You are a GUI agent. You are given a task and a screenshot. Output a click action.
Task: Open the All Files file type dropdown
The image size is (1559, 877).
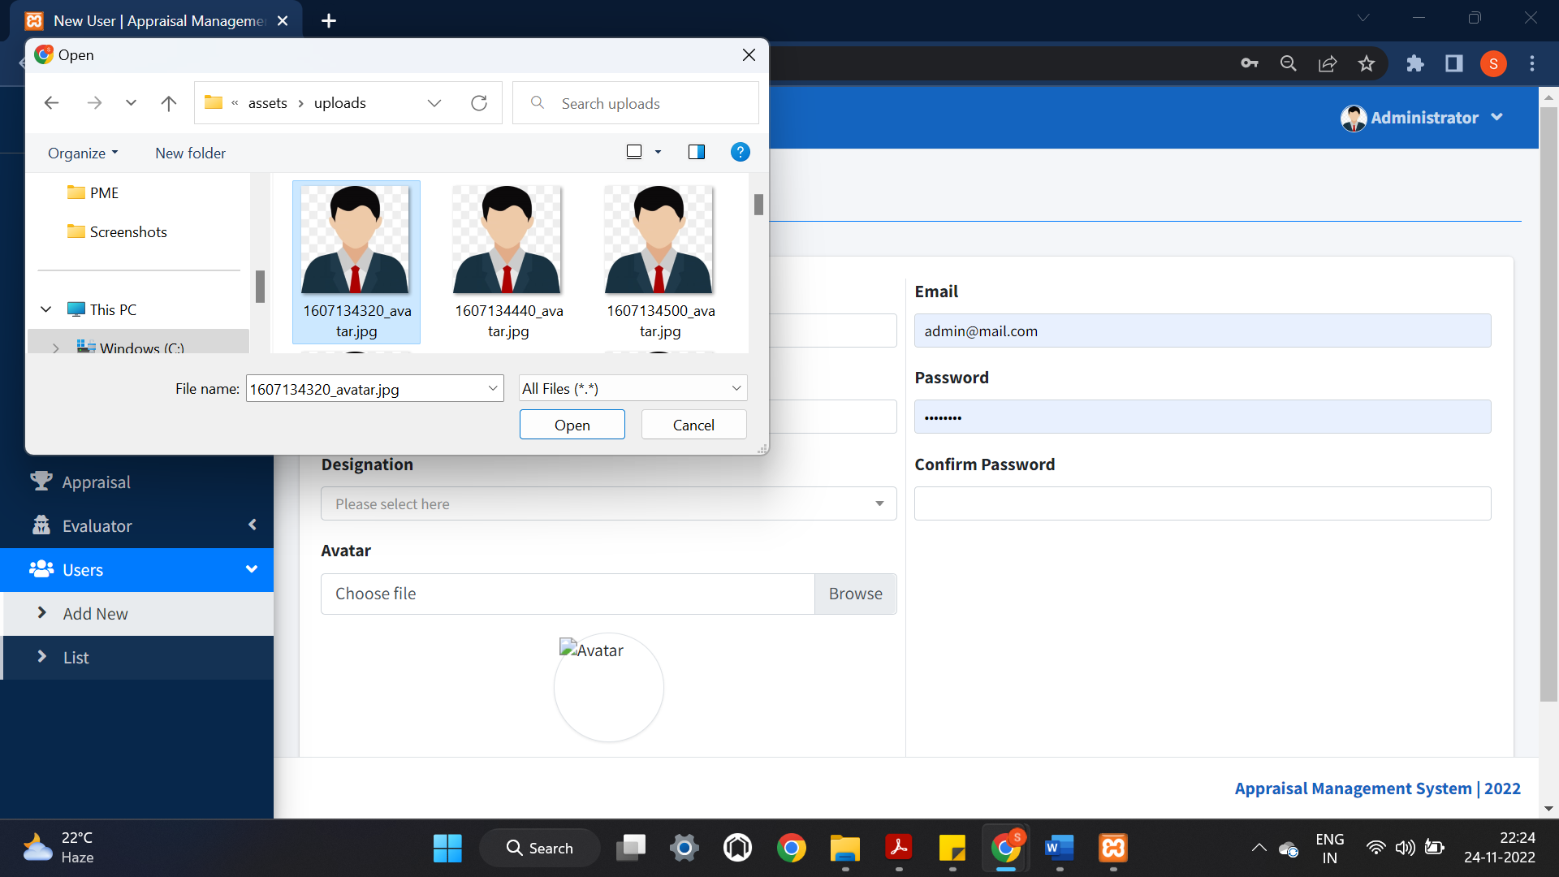click(x=632, y=388)
